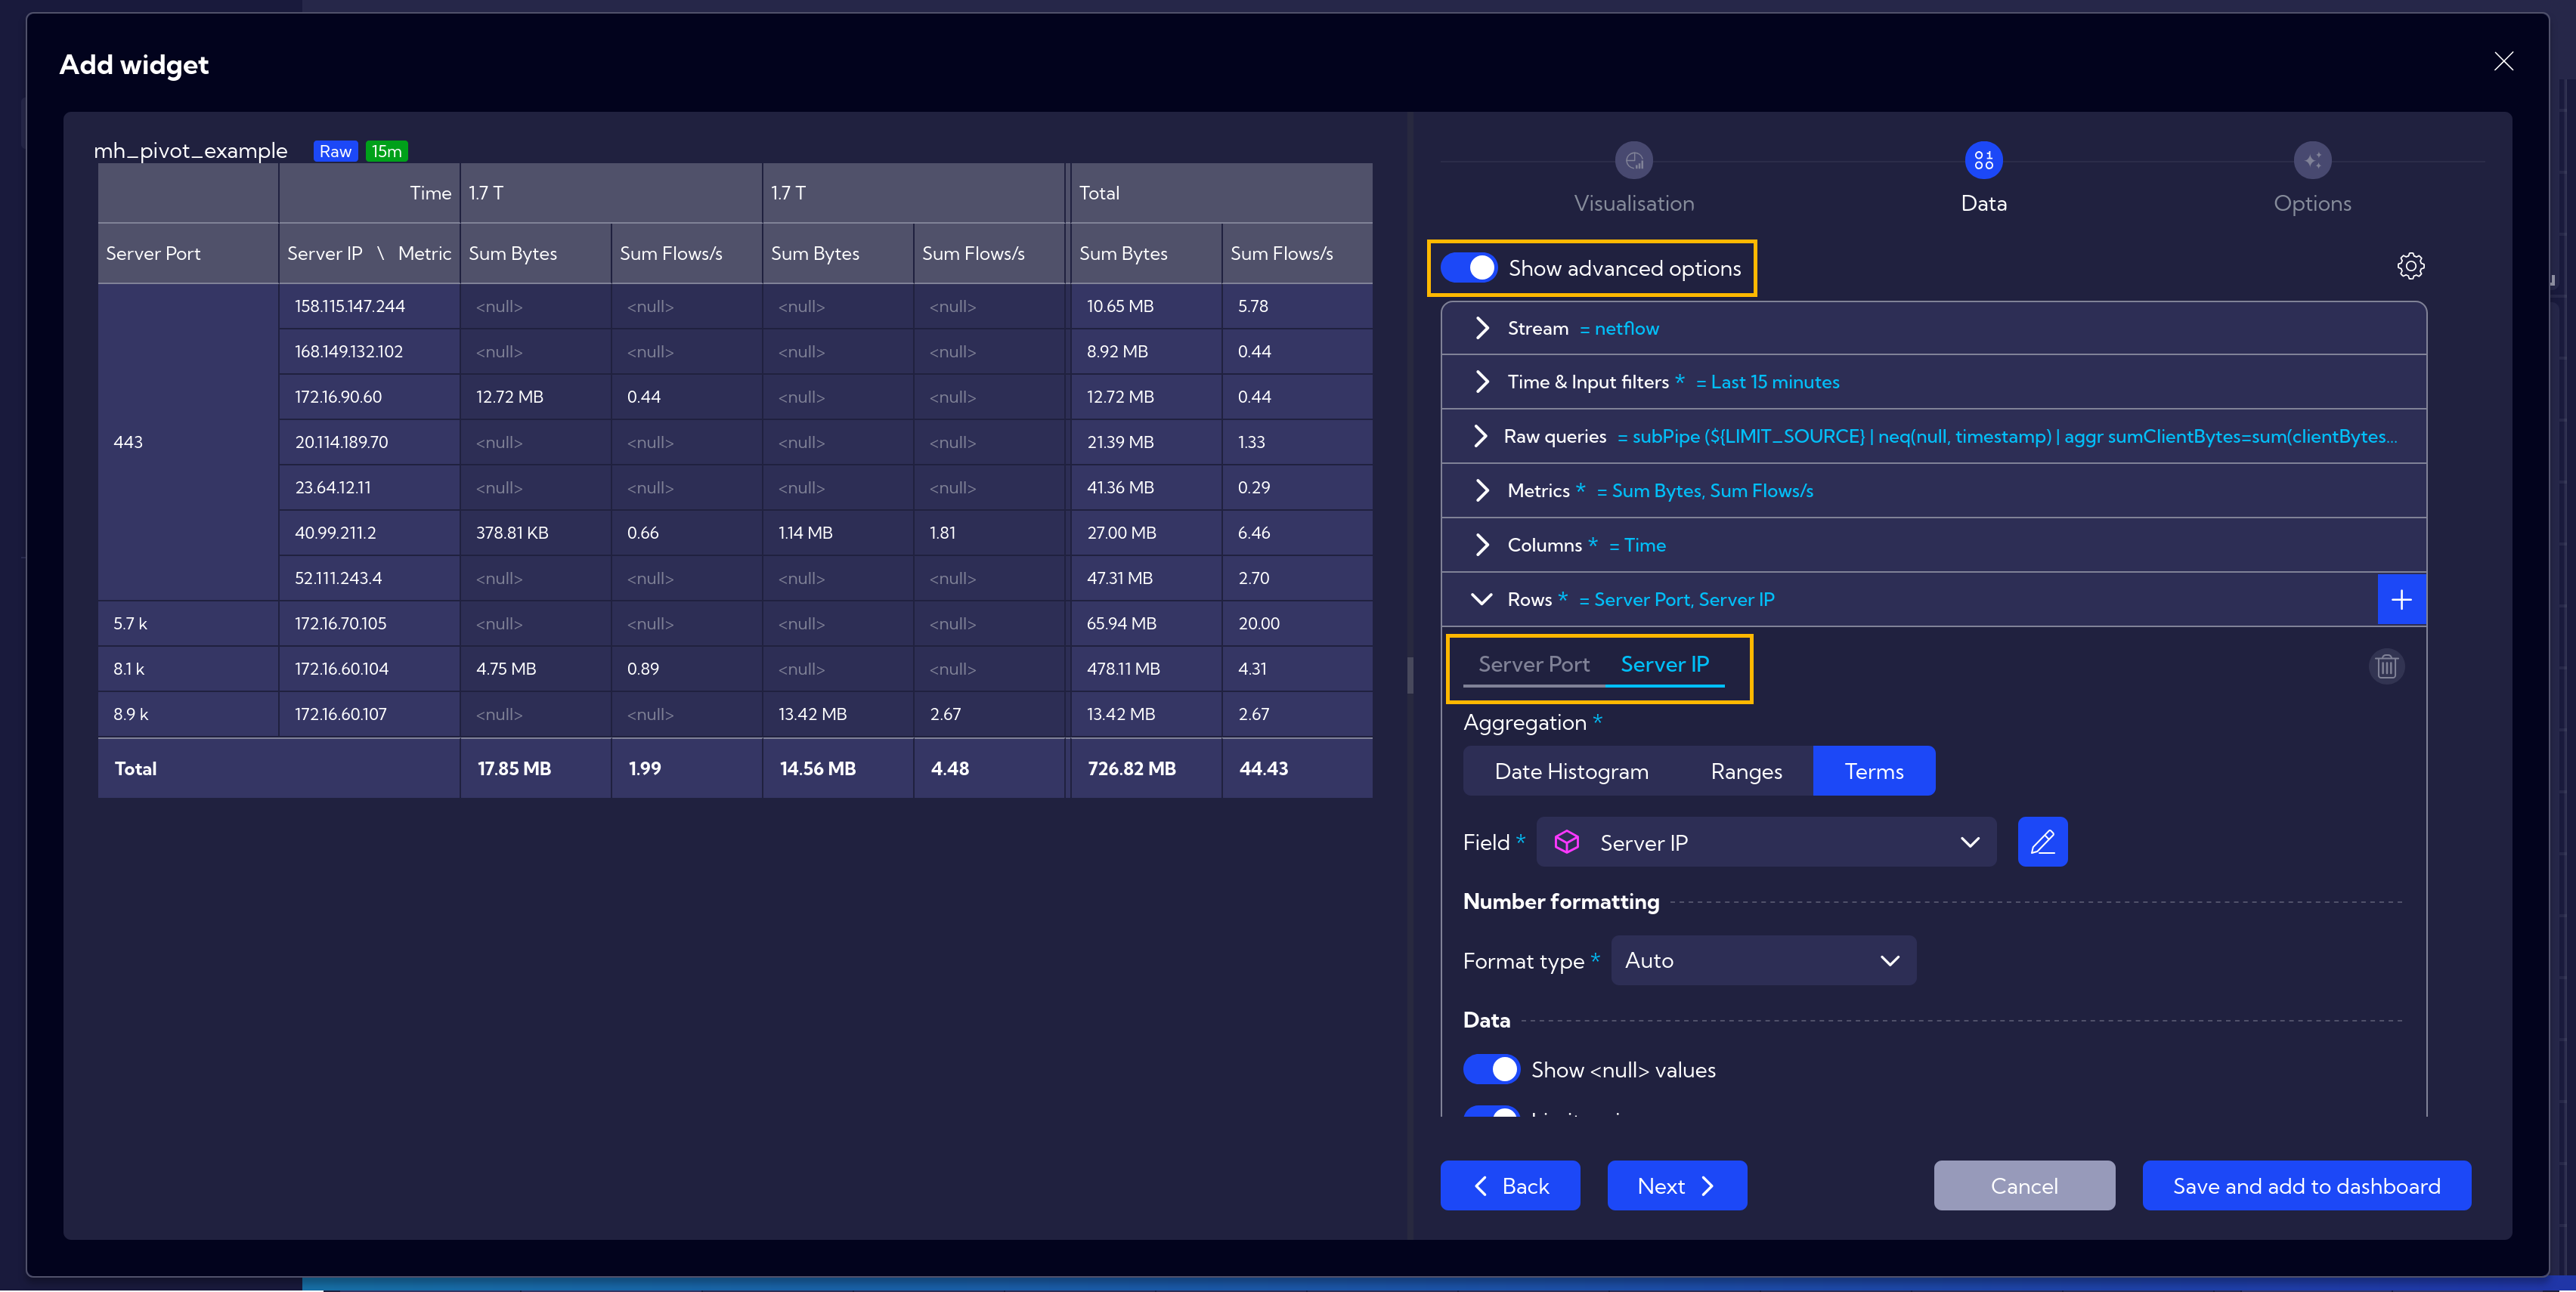Viewport: 2576px width, 1292px height.
Task: Open the Visualisation step icon
Action: (1633, 160)
